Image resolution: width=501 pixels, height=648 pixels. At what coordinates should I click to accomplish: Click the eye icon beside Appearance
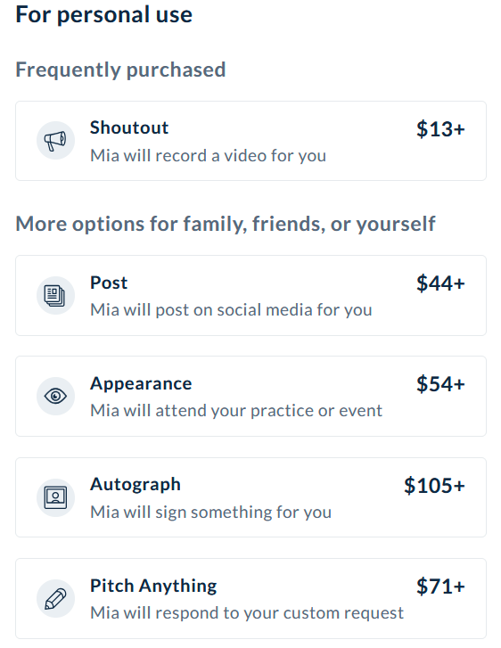[55, 396]
